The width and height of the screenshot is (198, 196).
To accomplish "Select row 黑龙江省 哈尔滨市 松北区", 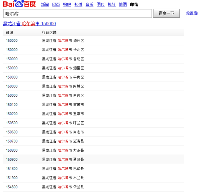I will tap(93, 50).
